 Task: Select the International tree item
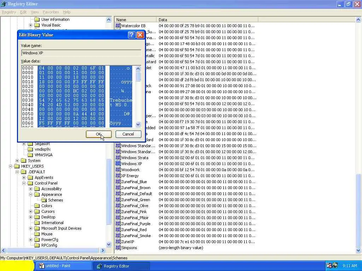[x=52, y=223]
